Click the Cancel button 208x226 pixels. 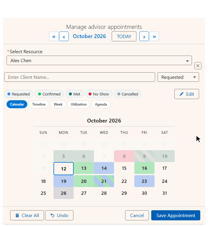click(x=137, y=215)
